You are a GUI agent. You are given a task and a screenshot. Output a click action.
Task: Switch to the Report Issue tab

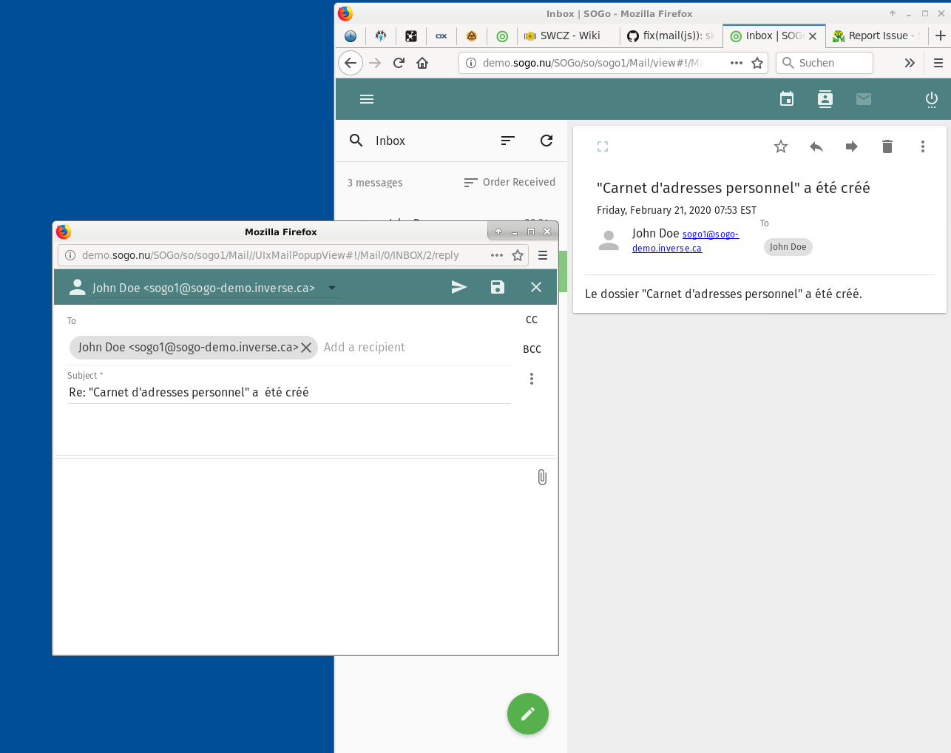(877, 36)
